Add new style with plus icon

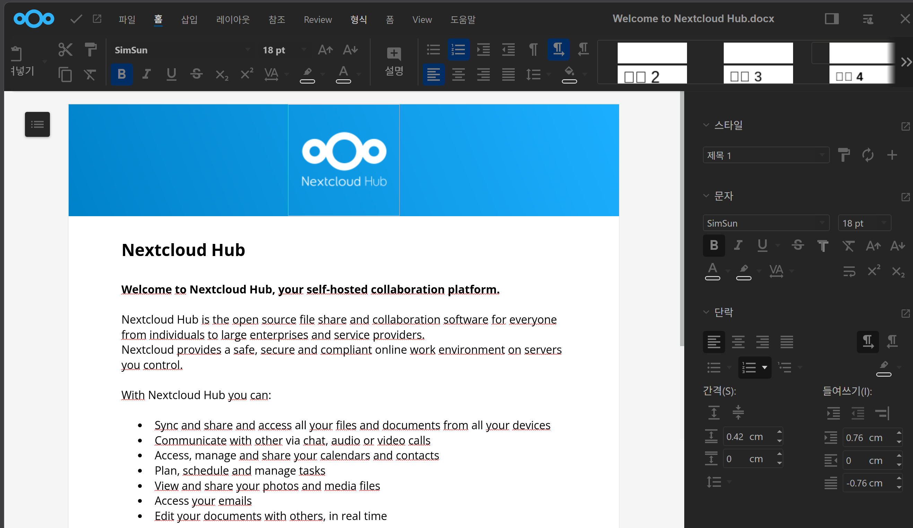click(892, 155)
